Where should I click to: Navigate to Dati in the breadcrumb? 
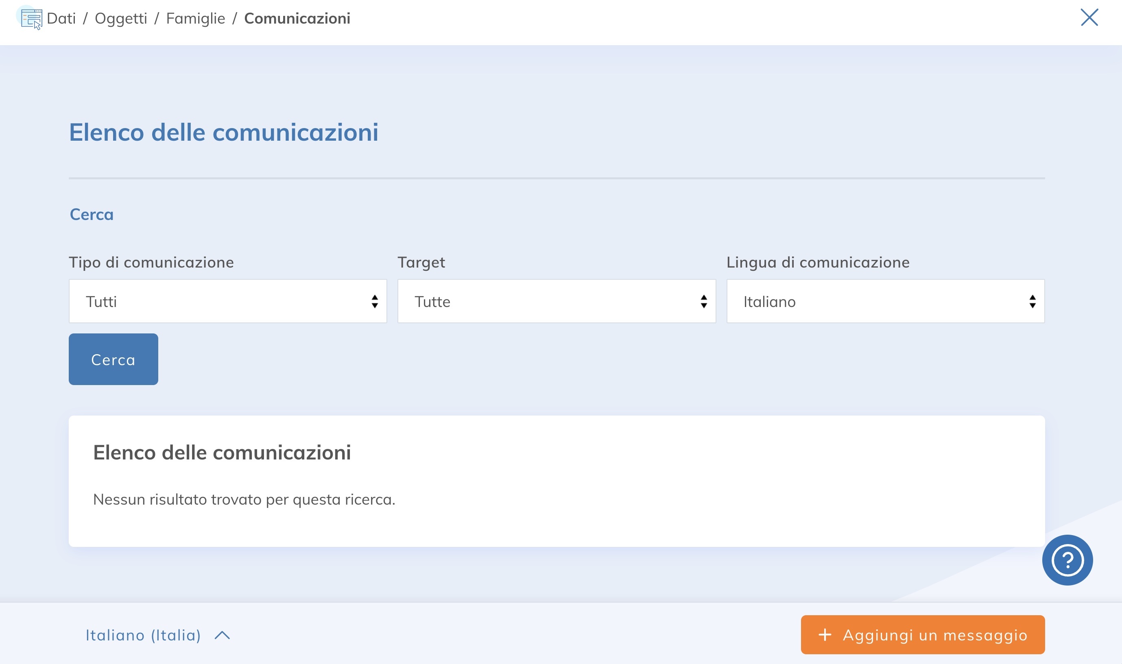[62, 18]
